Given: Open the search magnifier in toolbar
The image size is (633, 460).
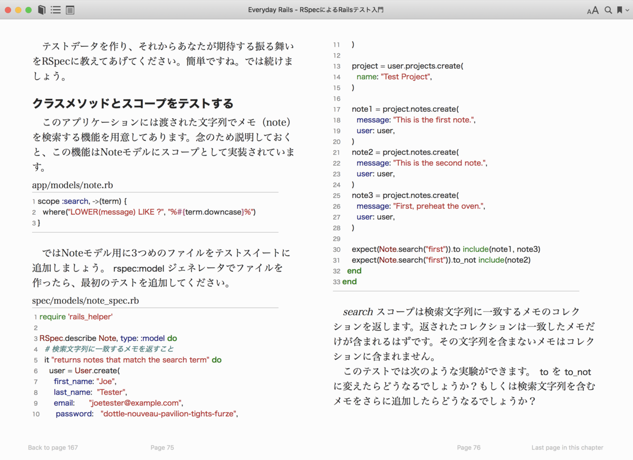Looking at the screenshot, I should coord(608,10).
